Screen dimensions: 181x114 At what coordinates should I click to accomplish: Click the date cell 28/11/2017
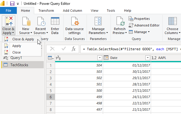pyautogui.click(x=127, y=84)
